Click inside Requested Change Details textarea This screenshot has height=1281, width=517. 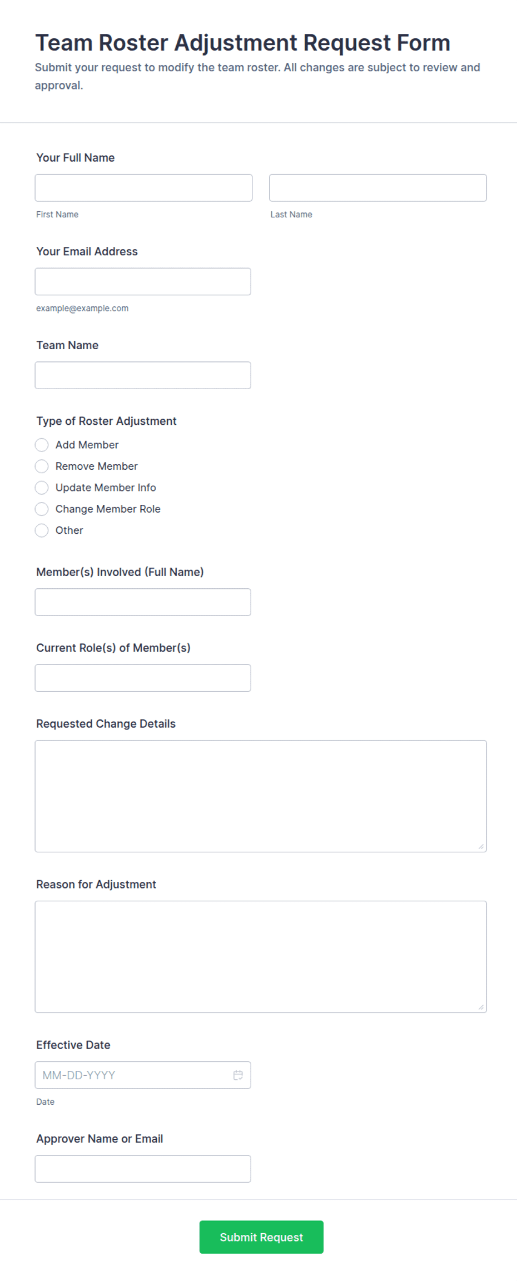point(261,796)
